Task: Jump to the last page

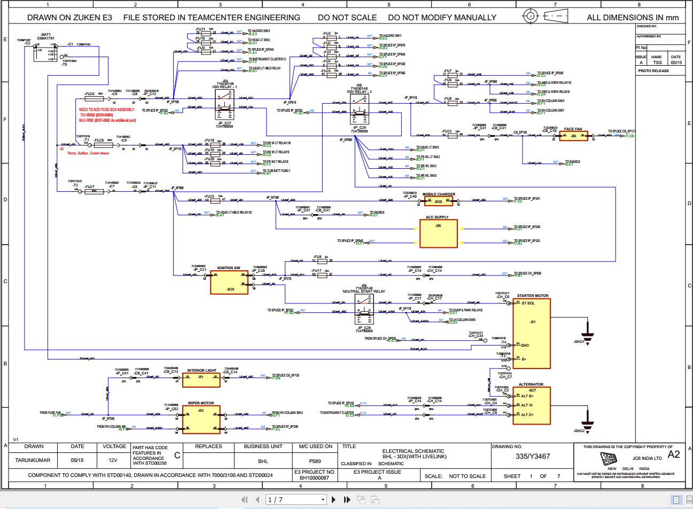Action: click(347, 500)
